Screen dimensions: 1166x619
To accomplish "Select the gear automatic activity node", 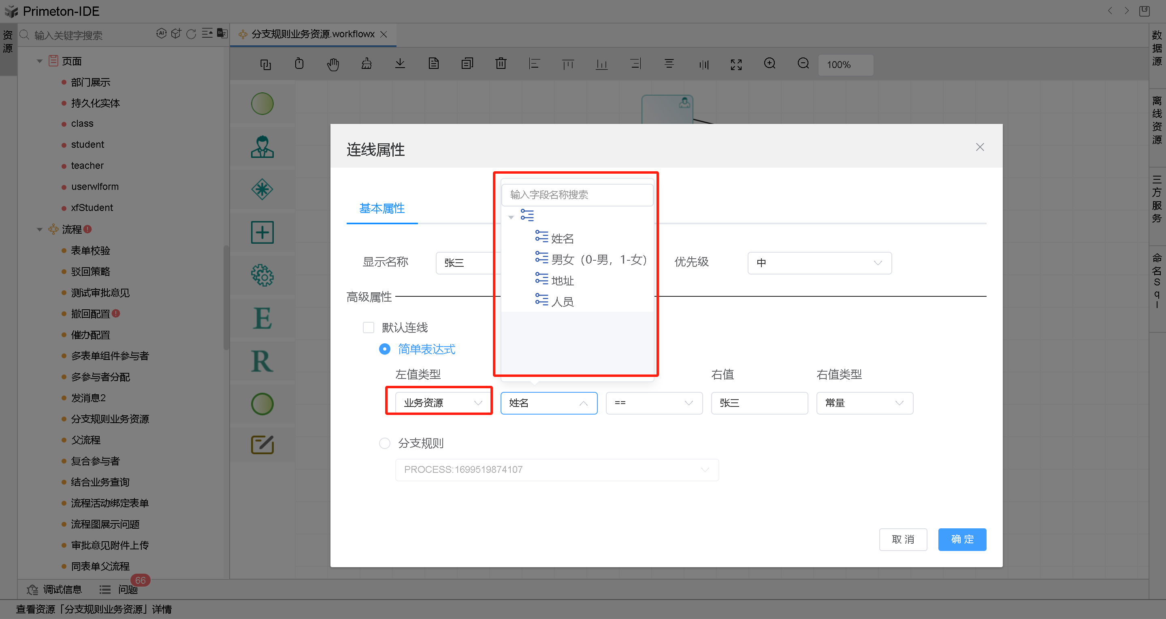I will click(262, 275).
